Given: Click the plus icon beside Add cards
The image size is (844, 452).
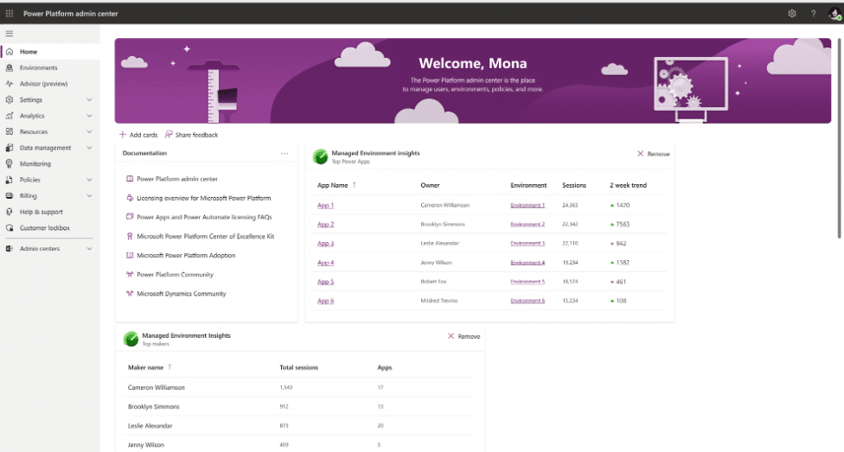Looking at the screenshot, I should [123, 135].
